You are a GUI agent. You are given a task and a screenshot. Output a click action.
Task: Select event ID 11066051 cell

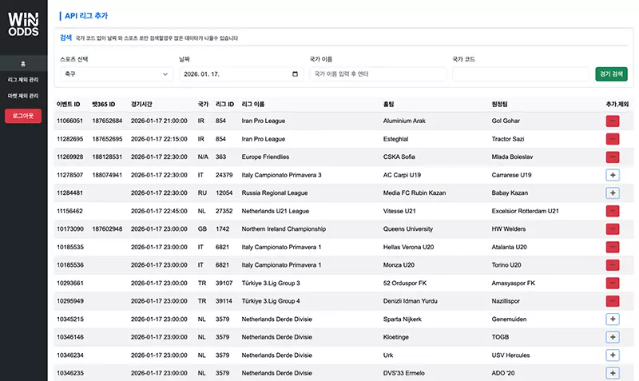click(x=69, y=121)
